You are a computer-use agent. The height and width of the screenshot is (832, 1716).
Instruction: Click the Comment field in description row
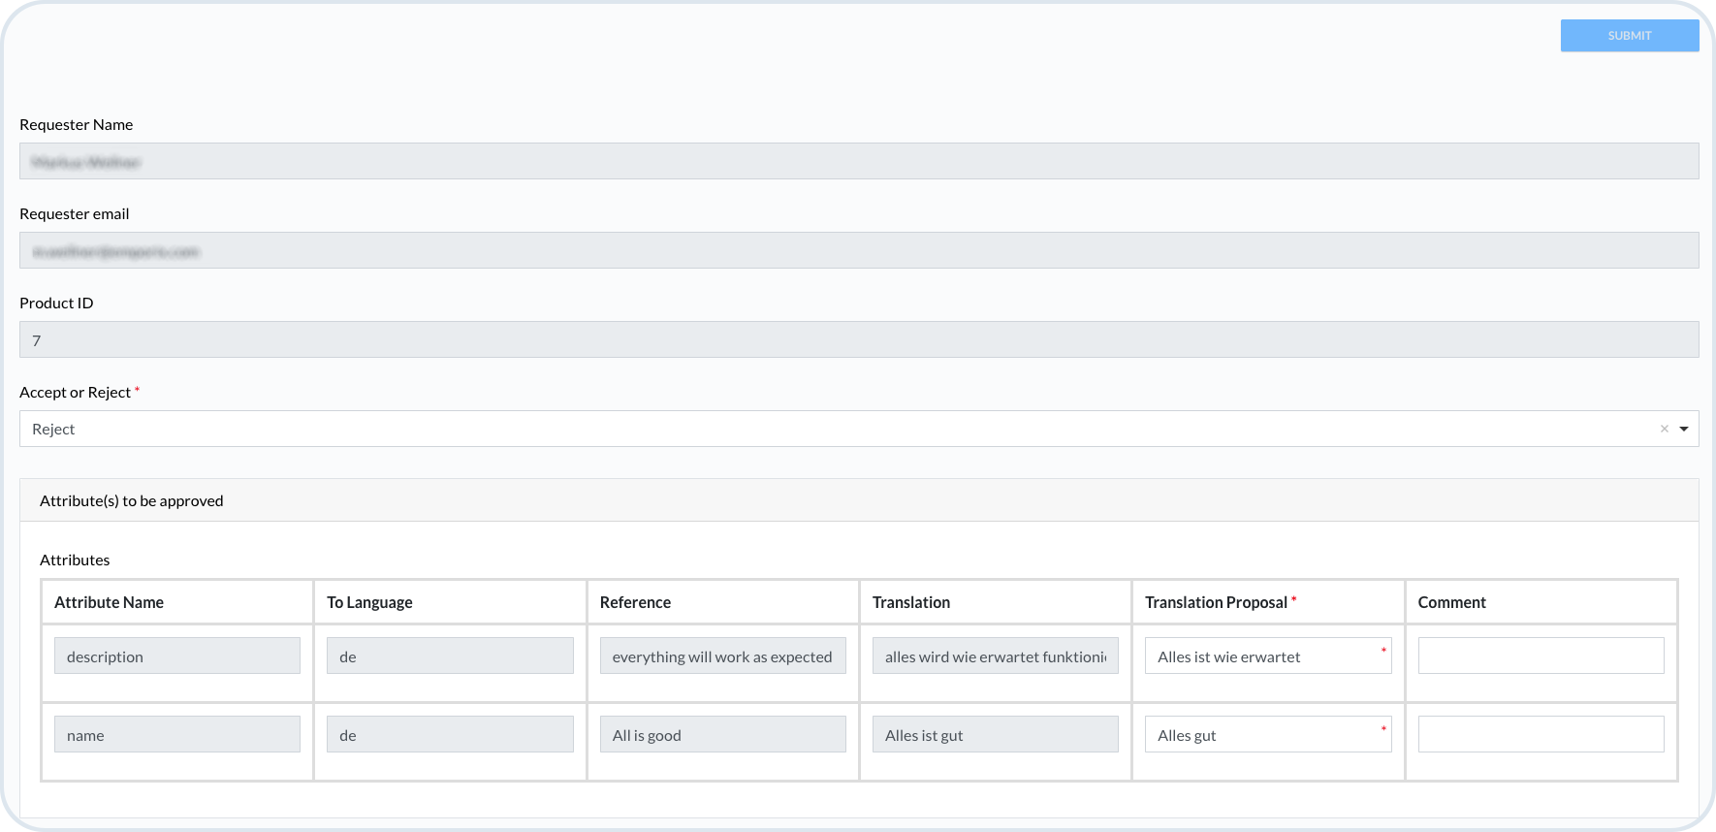click(1541, 656)
